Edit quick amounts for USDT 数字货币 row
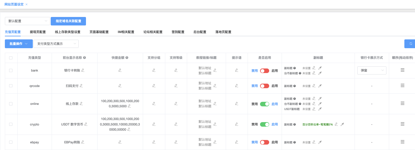 pyautogui.click(x=129, y=129)
